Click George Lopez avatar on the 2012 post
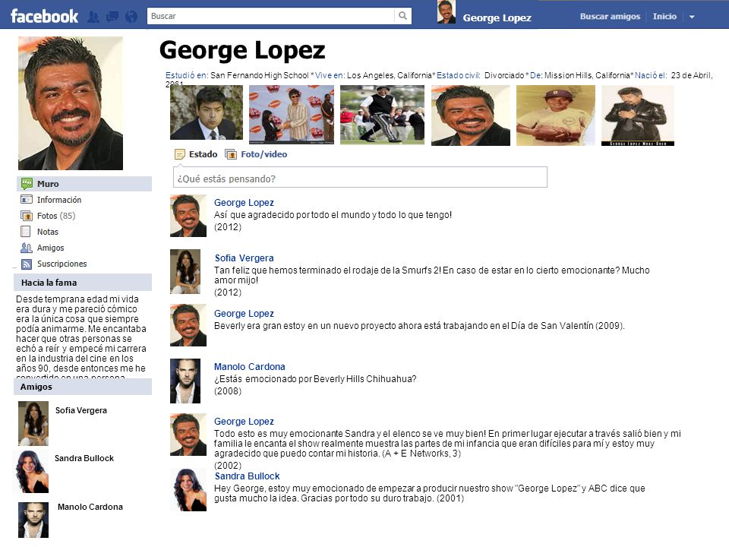 pos(188,216)
